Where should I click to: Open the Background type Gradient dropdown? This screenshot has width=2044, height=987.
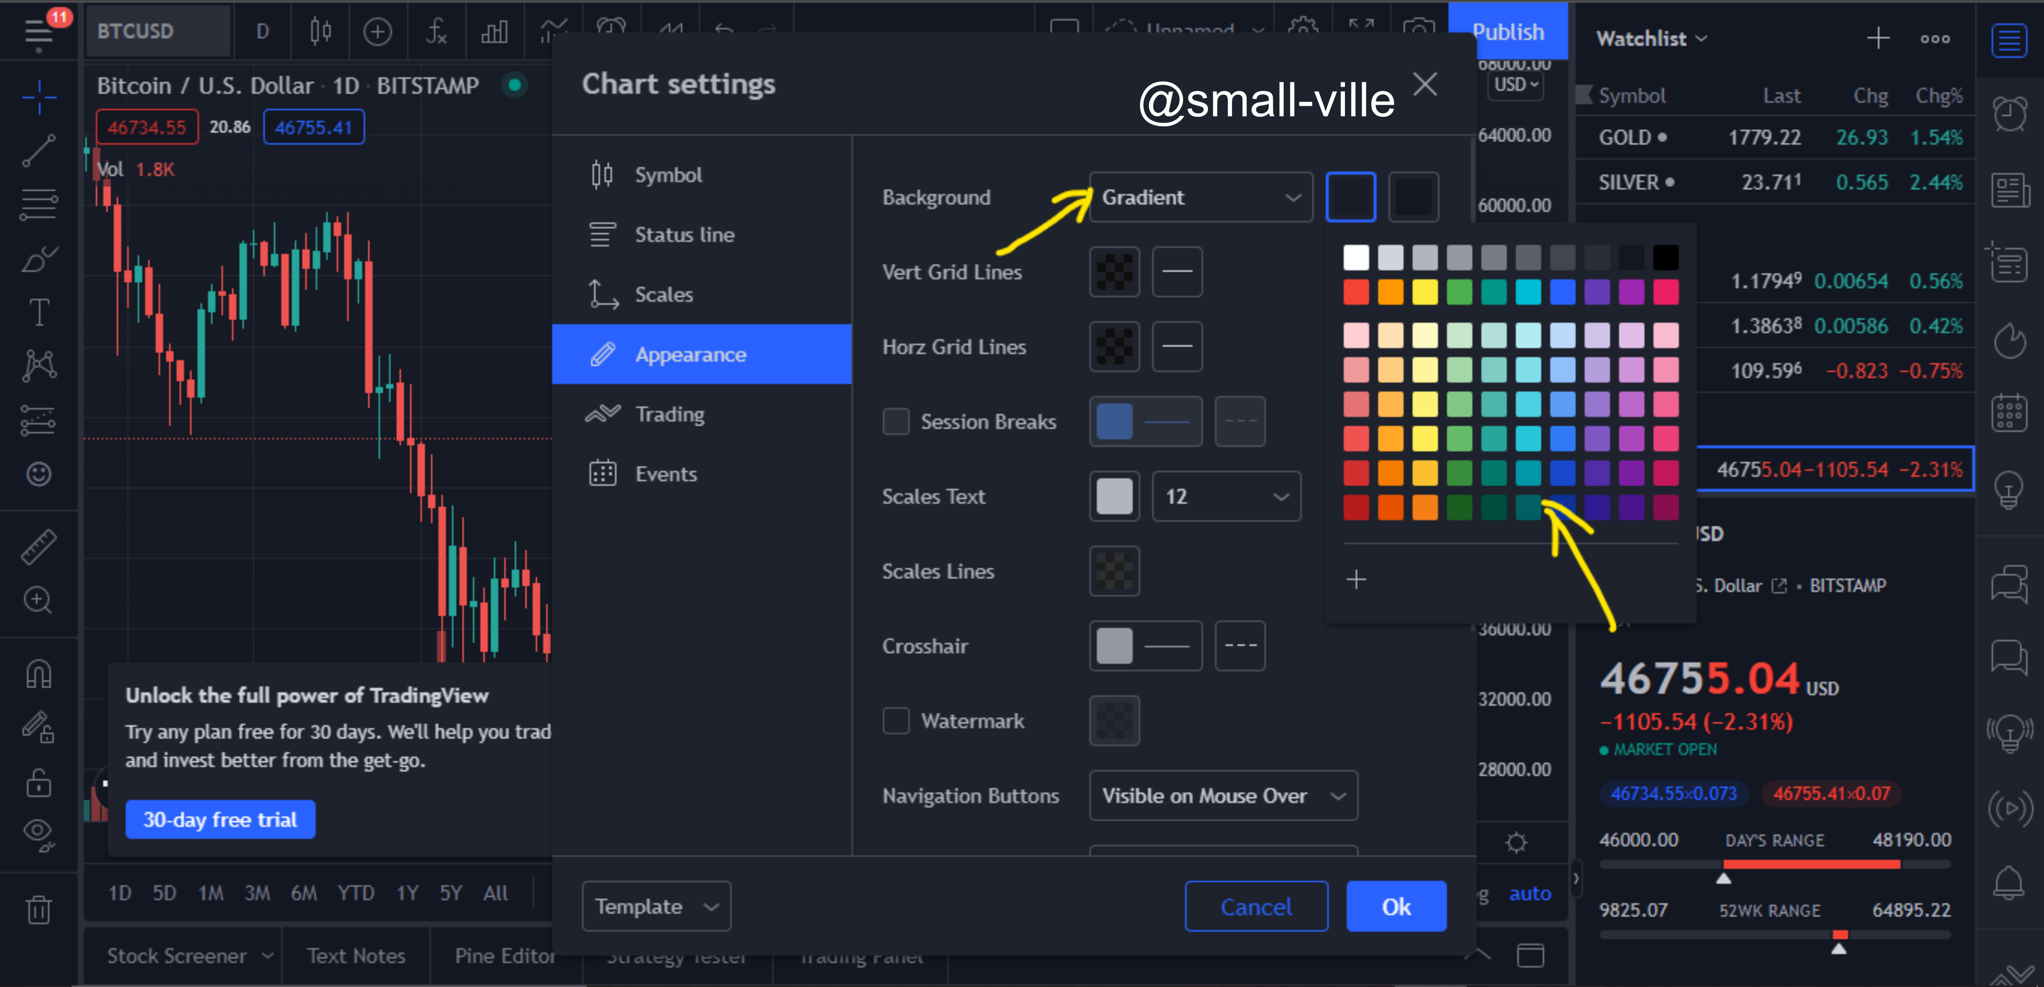click(1200, 197)
